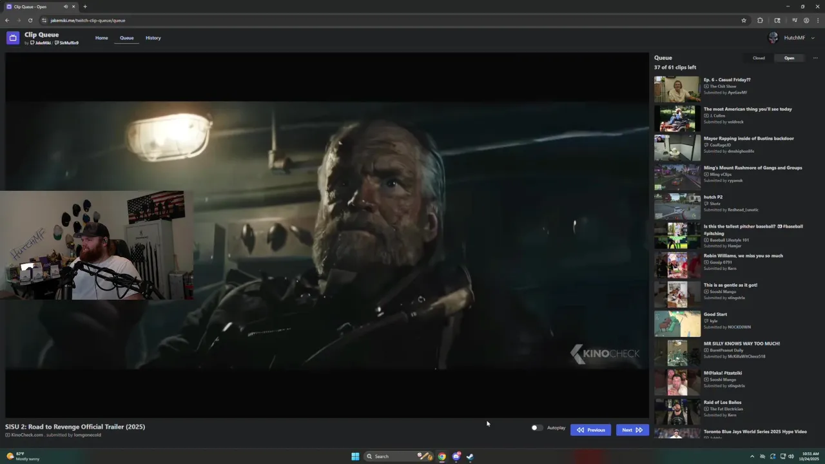Open Steam from the taskbar

[470, 456]
